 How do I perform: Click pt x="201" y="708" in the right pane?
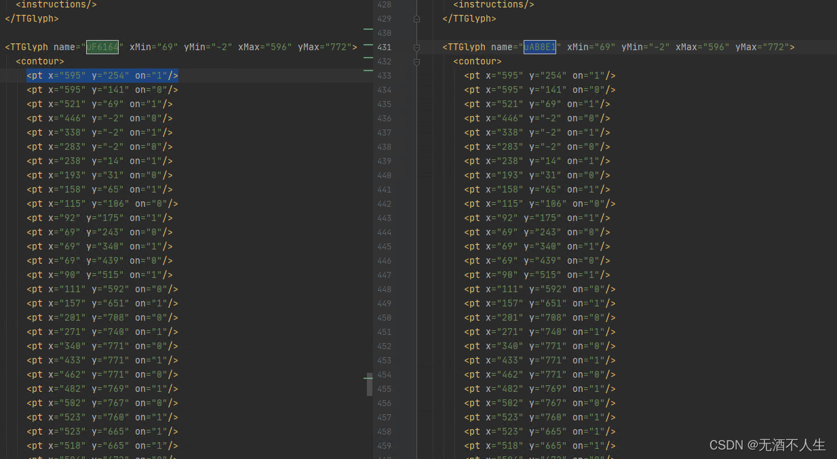click(540, 317)
